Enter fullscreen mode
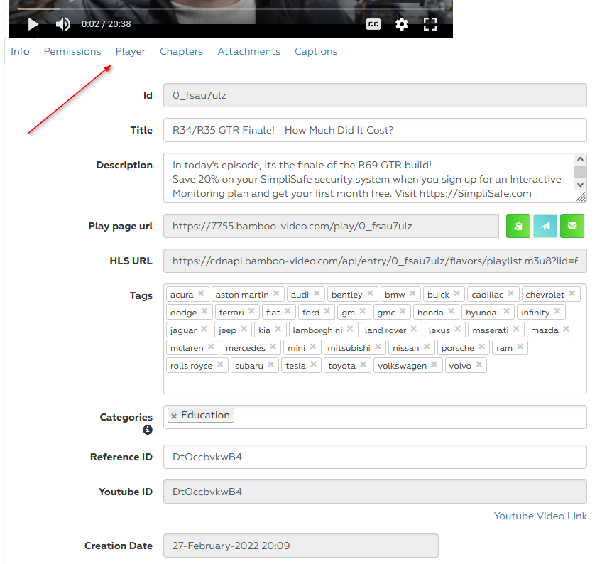Screen dimensions: 607x564 [x=430, y=24]
